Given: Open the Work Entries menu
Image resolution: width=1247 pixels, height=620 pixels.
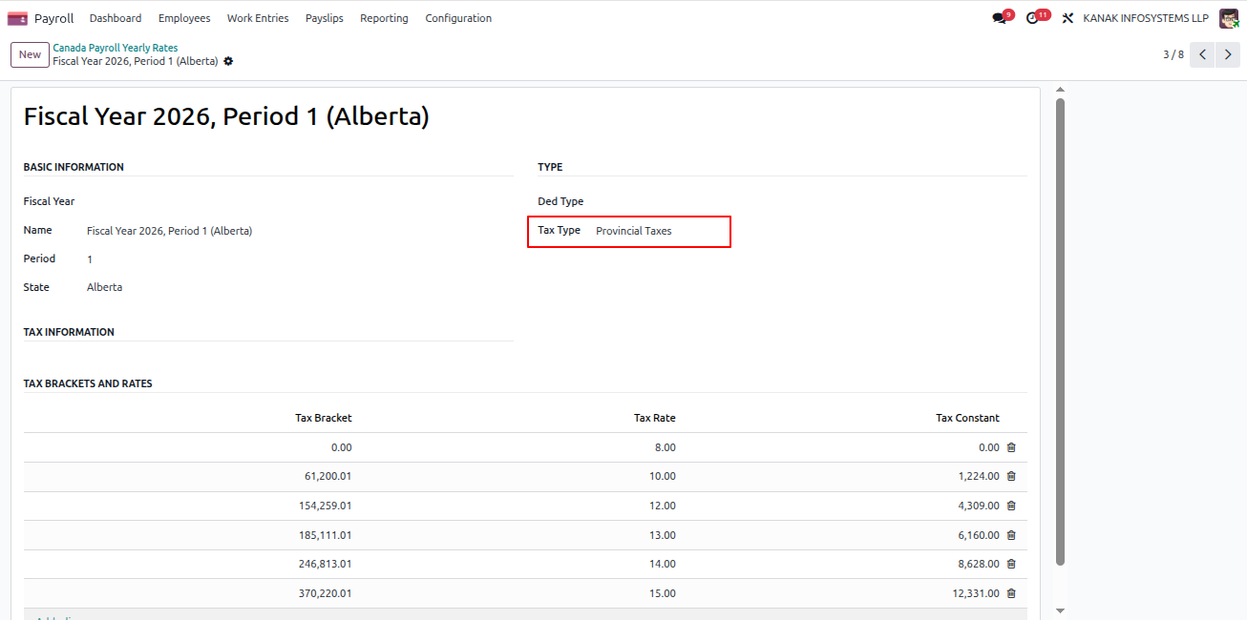Looking at the screenshot, I should [258, 18].
